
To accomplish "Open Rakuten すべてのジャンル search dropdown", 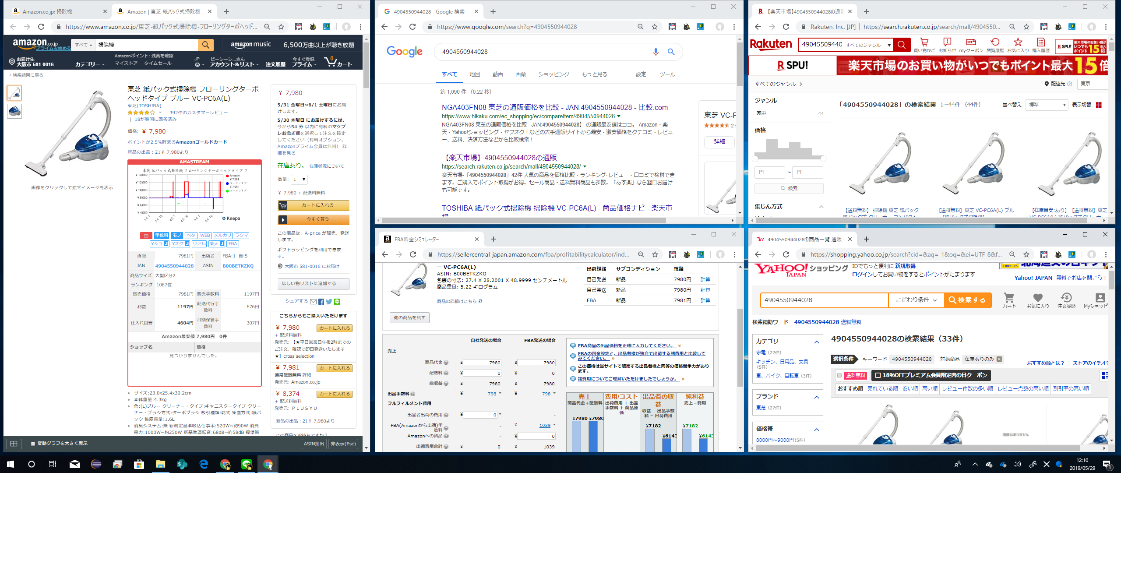I will (868, 45).
